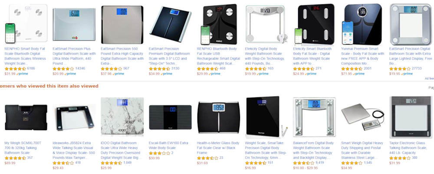Open Ideaworks JB5824 Extra Wide Talking Scale link
Image resolution: width=434 pixels, height=174 pixels.
click(74, 150)
